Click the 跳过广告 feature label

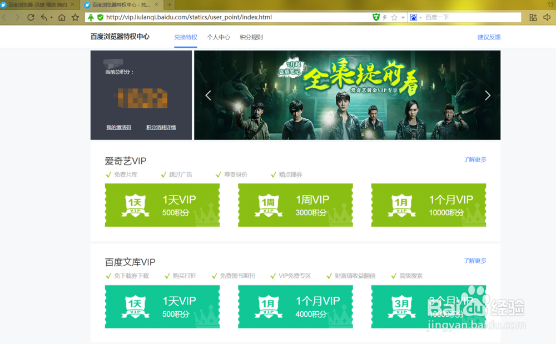point(181,175)
